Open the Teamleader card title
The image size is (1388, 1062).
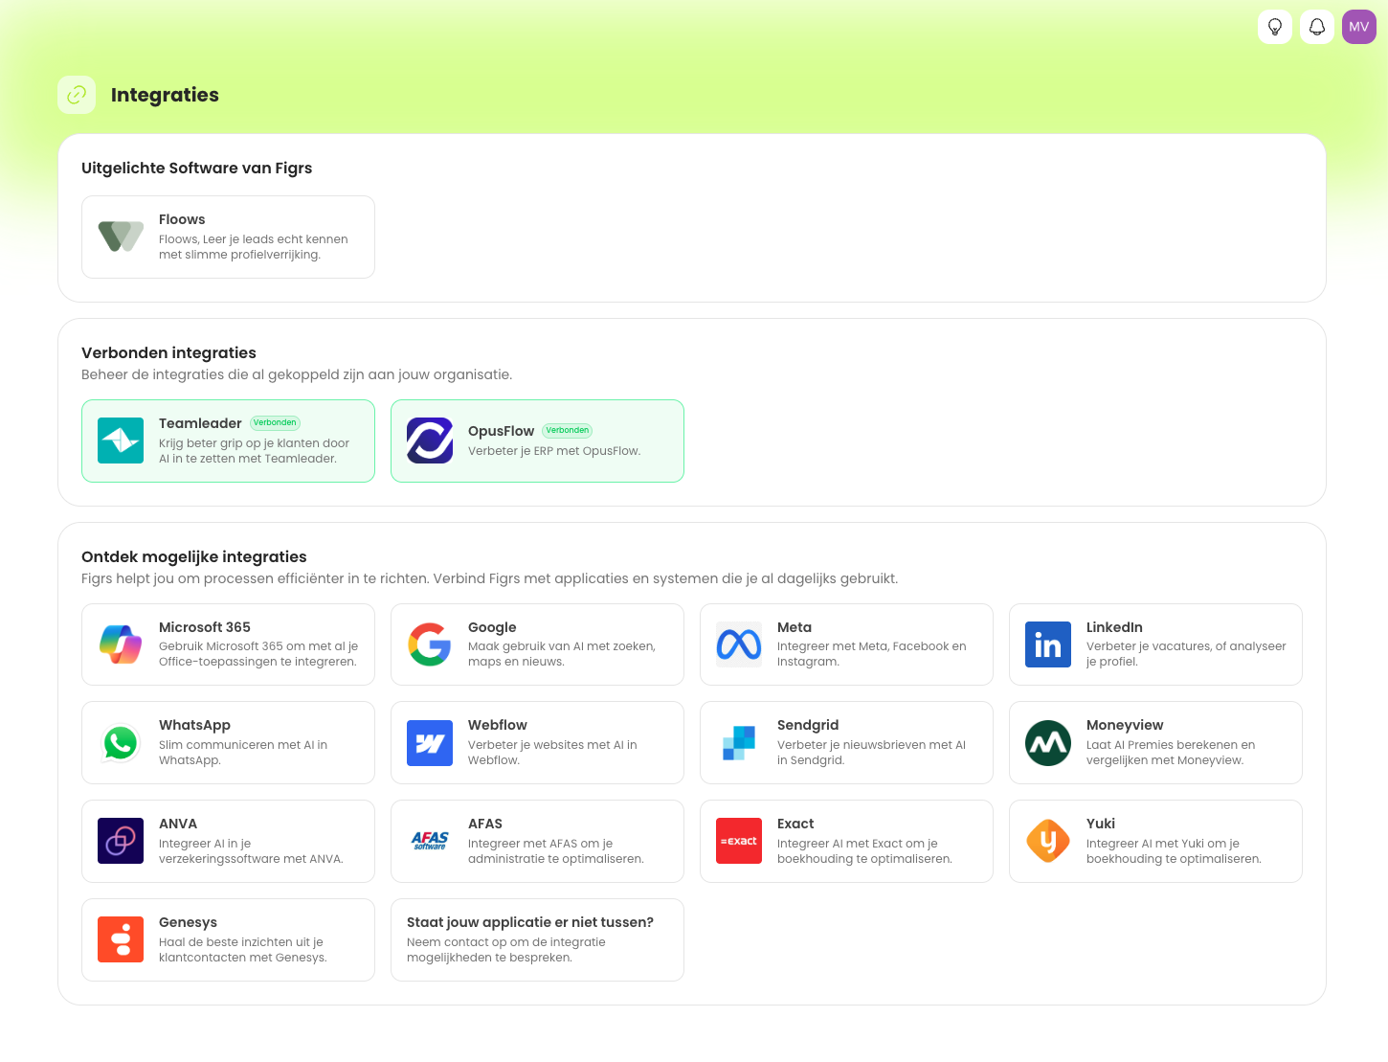click(200, 423)
